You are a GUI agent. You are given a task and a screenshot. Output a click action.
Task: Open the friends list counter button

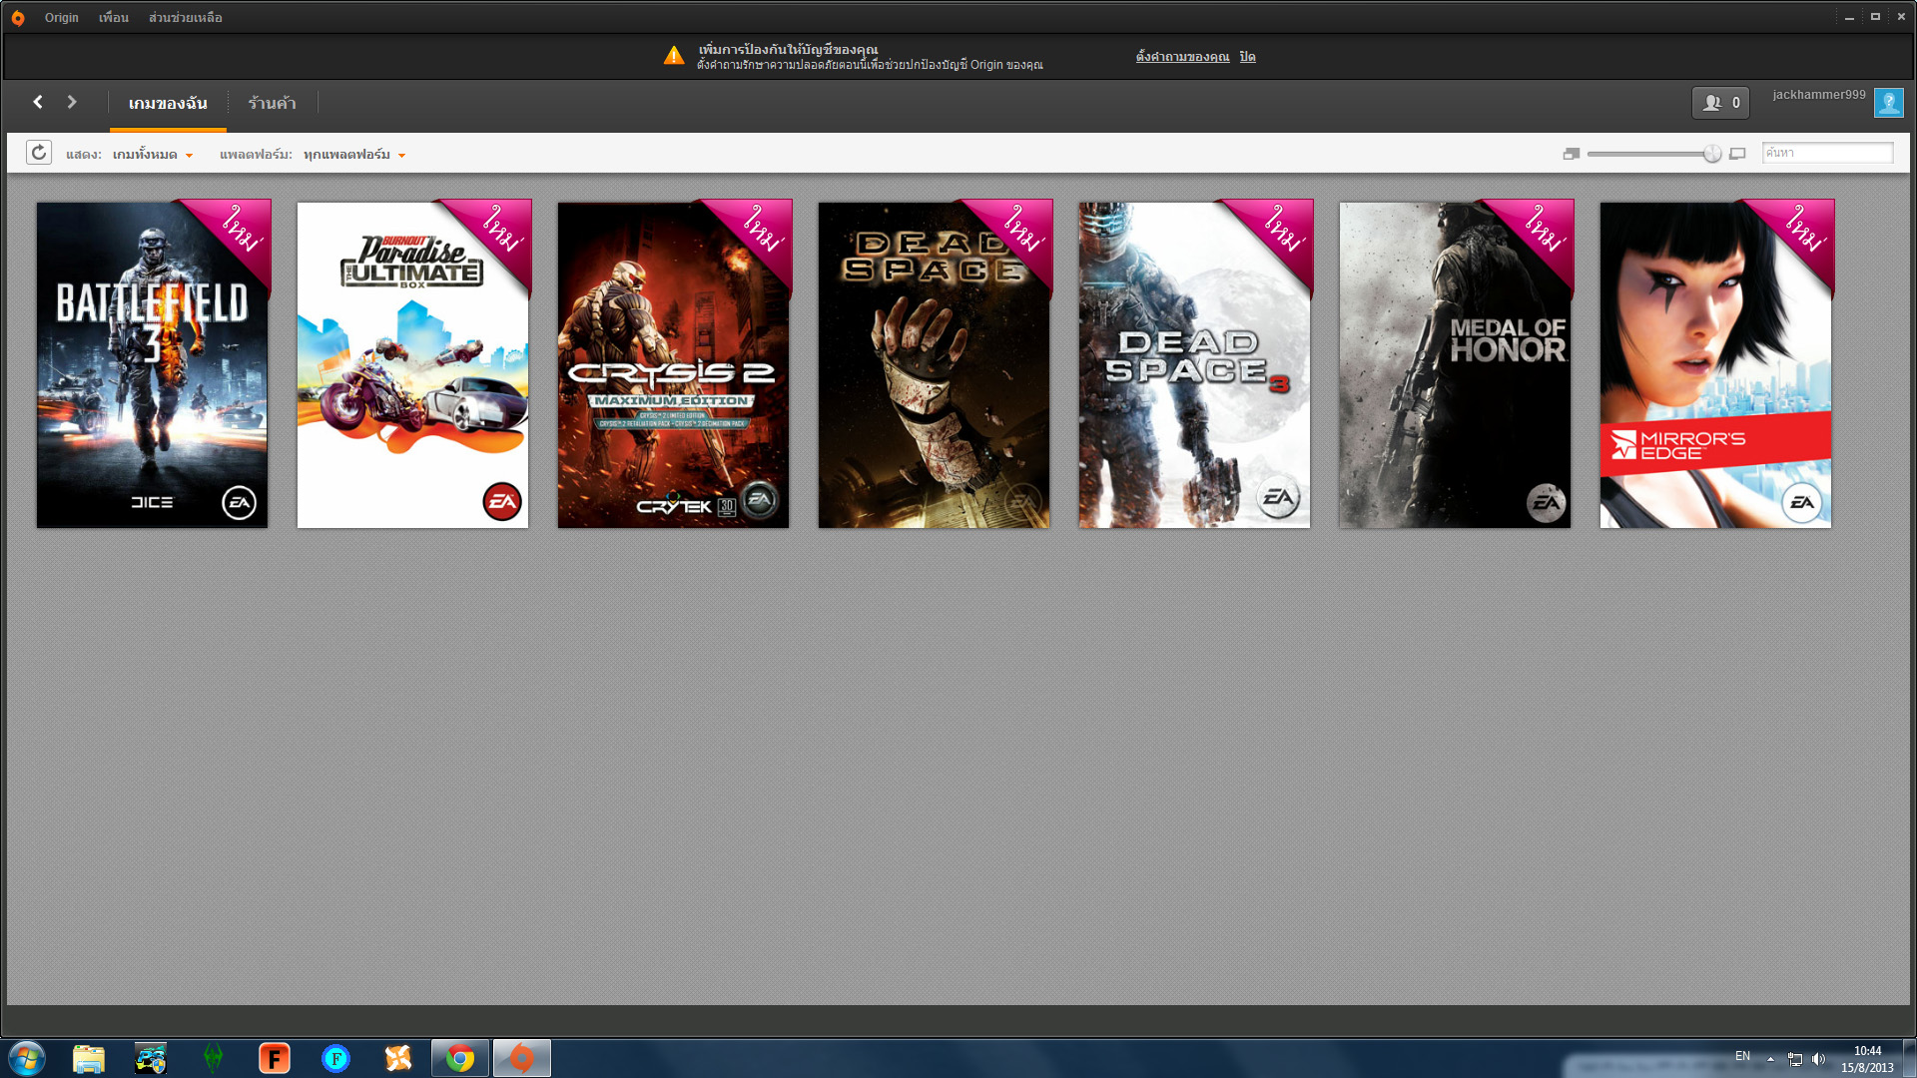(1720, 103)
